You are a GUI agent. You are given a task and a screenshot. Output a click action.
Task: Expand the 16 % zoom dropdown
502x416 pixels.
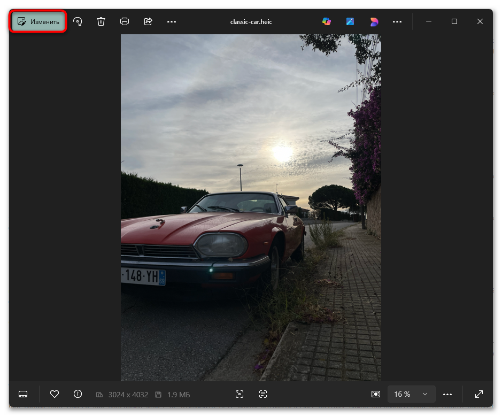coord(411,394)
